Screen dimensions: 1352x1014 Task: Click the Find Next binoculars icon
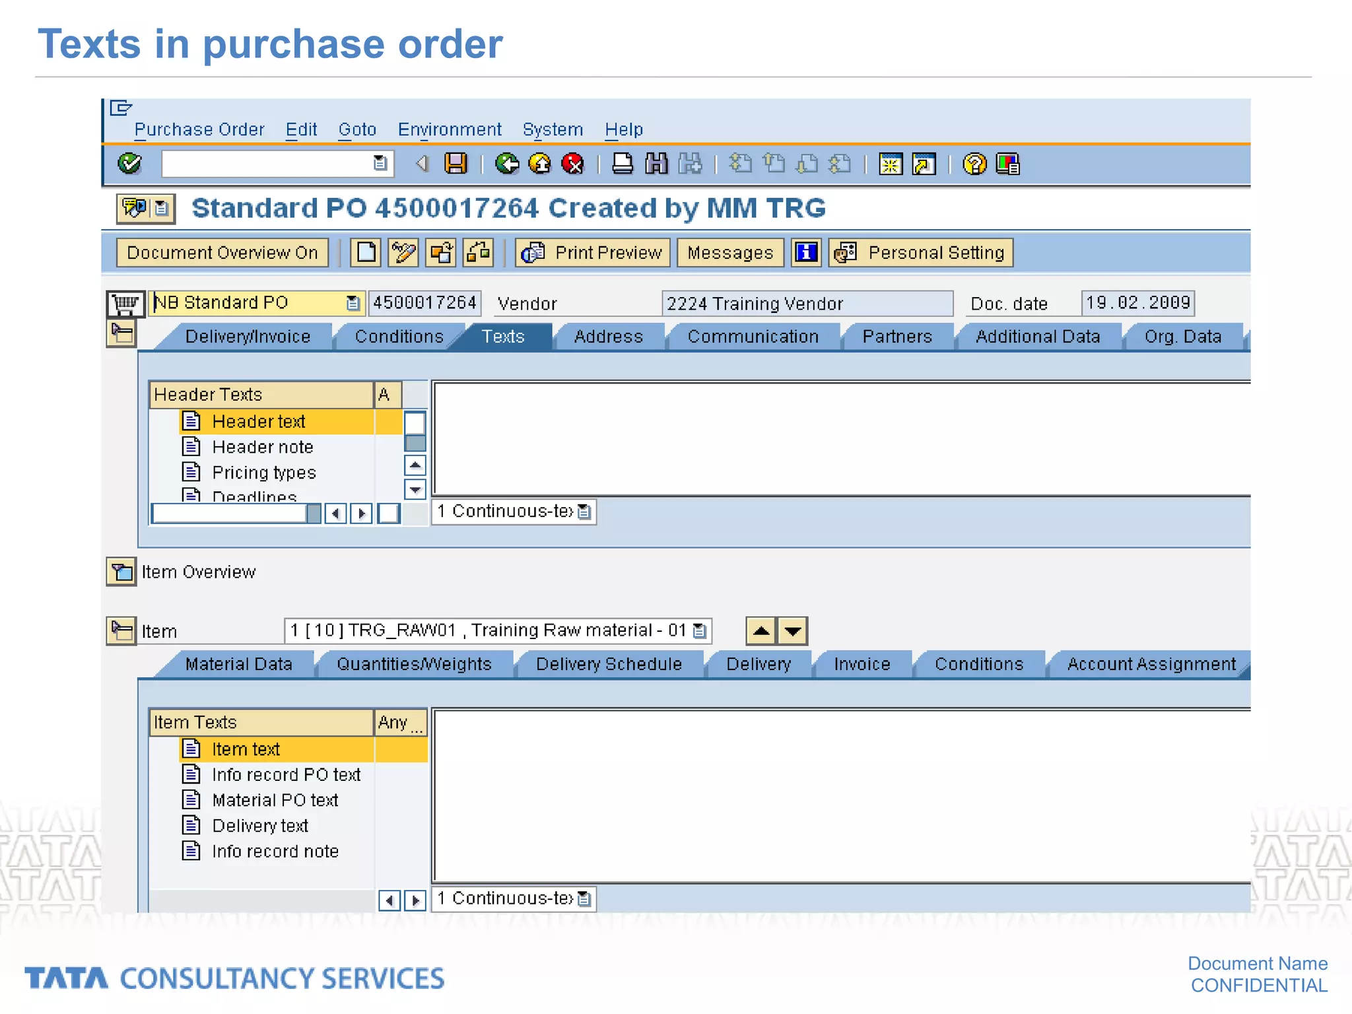point(690,164)
